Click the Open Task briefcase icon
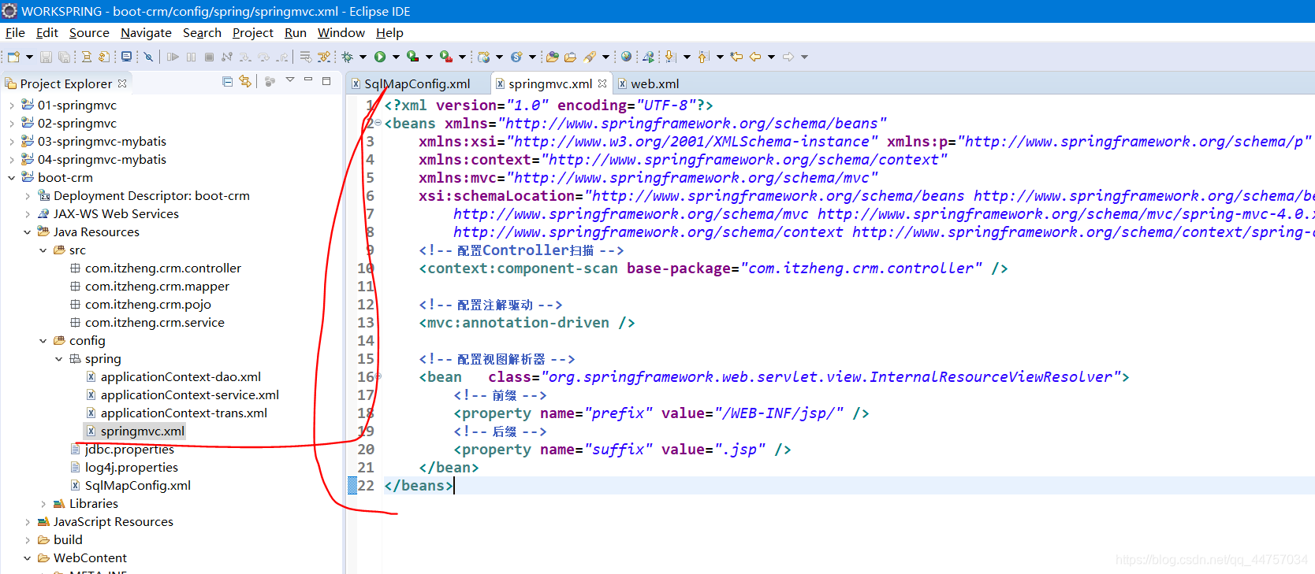 coord(570,57)
